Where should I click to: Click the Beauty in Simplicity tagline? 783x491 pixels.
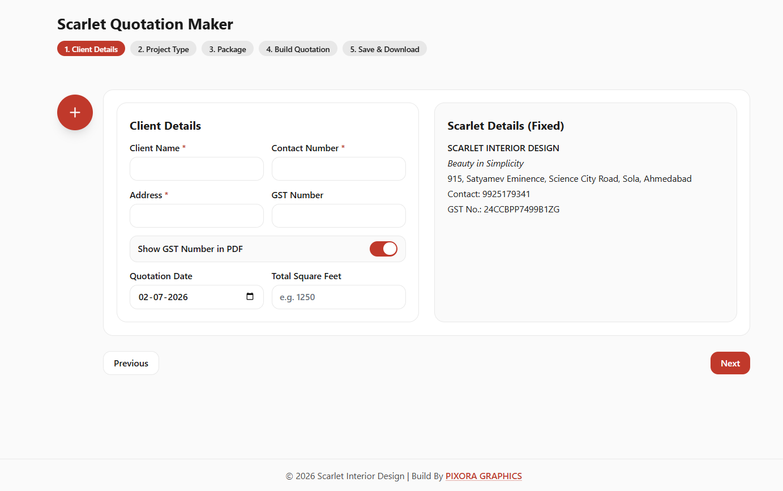click(485, 163)
